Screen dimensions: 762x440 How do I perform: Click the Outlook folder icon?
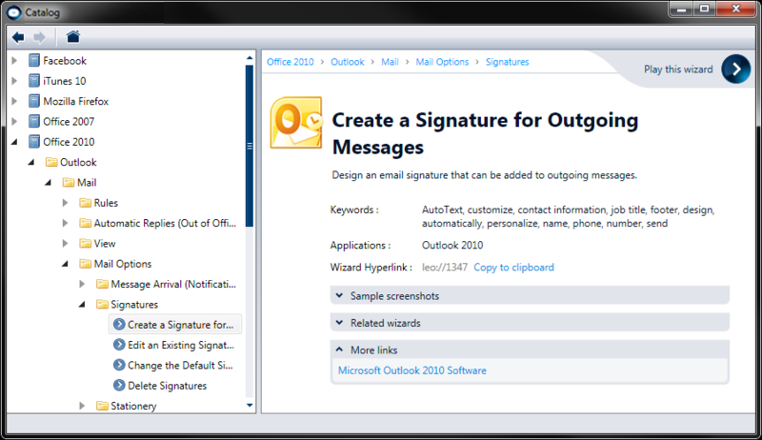[51, 162]
